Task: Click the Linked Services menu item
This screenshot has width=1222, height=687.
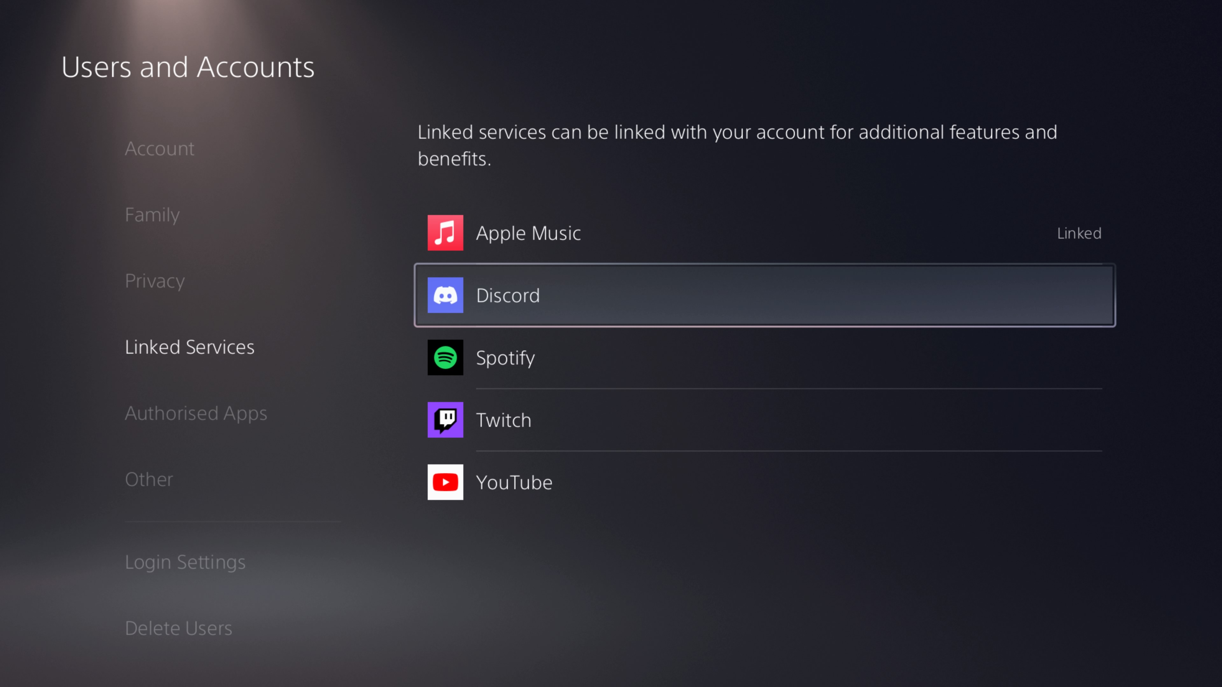Action: [190, 346]
